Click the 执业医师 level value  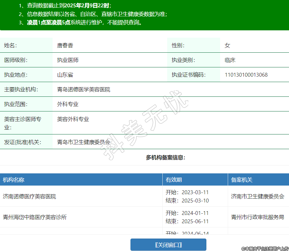pos(68,60)
